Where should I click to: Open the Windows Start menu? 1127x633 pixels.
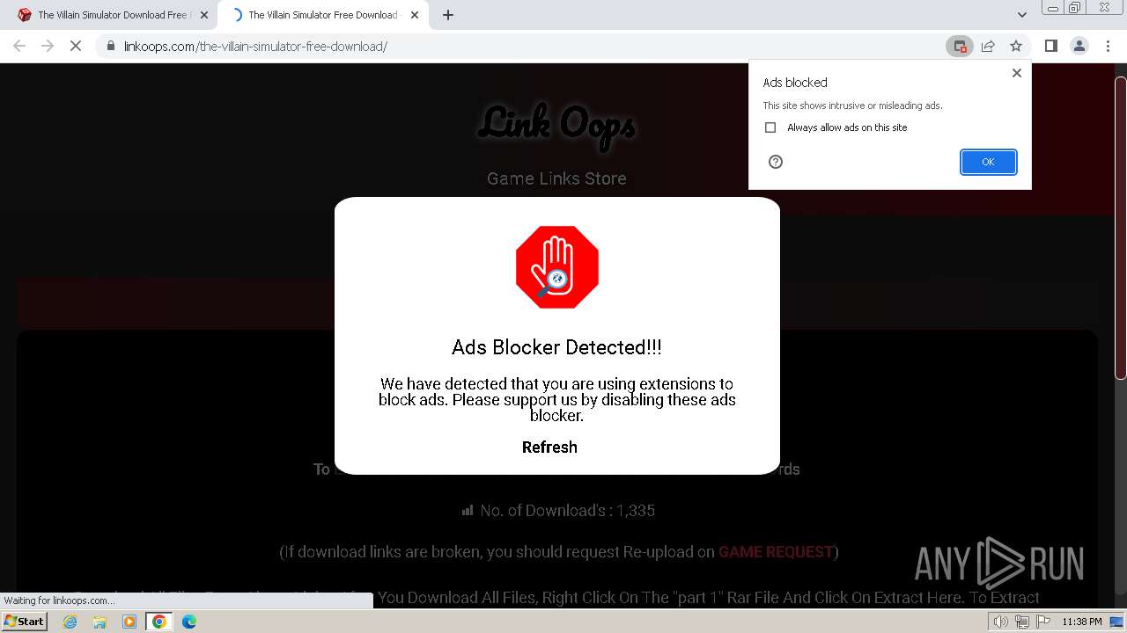pyautogui.click(x=25, y=622)
